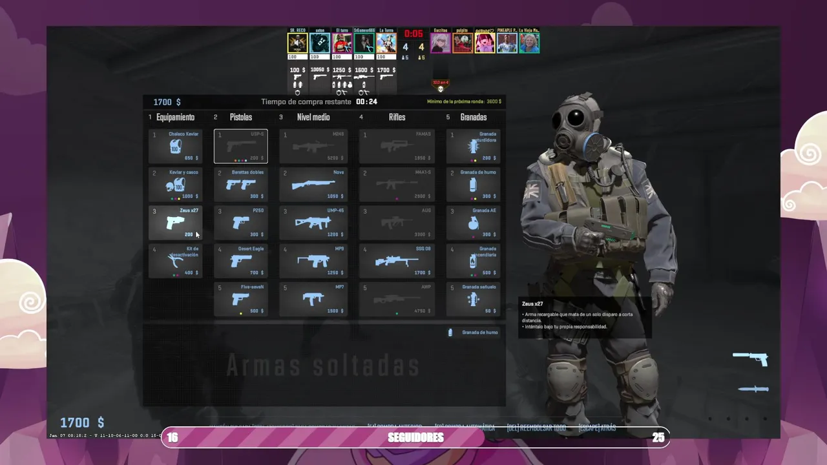The width and height of the screenshot is (827, 465).
Task: Buy the Granada aturdidora flashbang
Action: pos(474,146)
